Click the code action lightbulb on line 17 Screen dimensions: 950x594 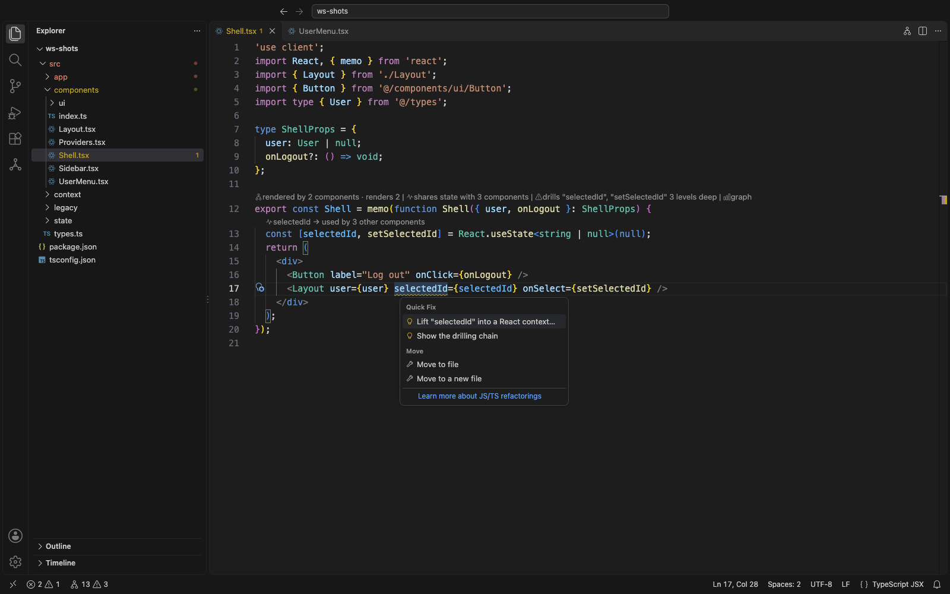point(260,287)
